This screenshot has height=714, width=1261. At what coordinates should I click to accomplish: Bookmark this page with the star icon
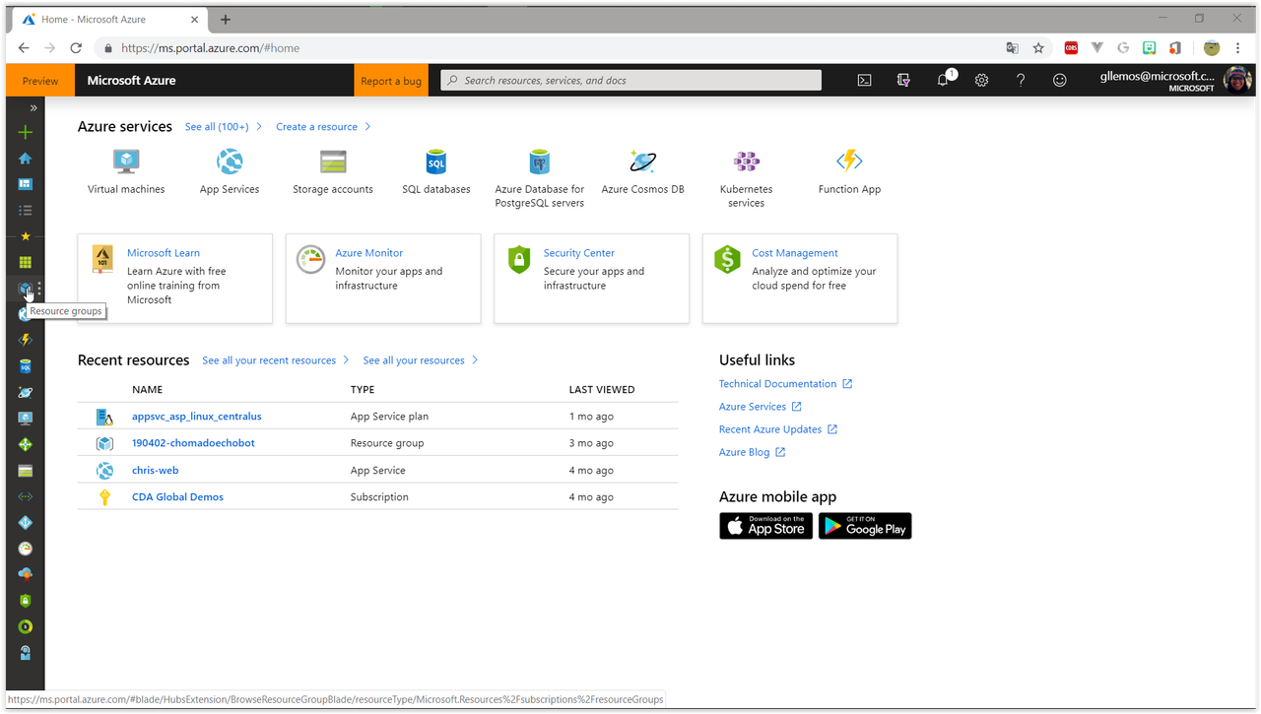coord(1038,47)
